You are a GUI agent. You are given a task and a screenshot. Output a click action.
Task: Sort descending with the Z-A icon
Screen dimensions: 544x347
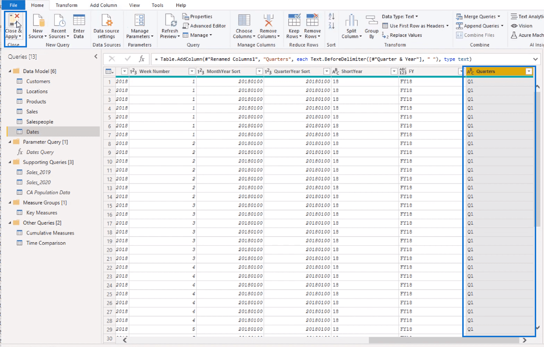(x=331, y=25)
